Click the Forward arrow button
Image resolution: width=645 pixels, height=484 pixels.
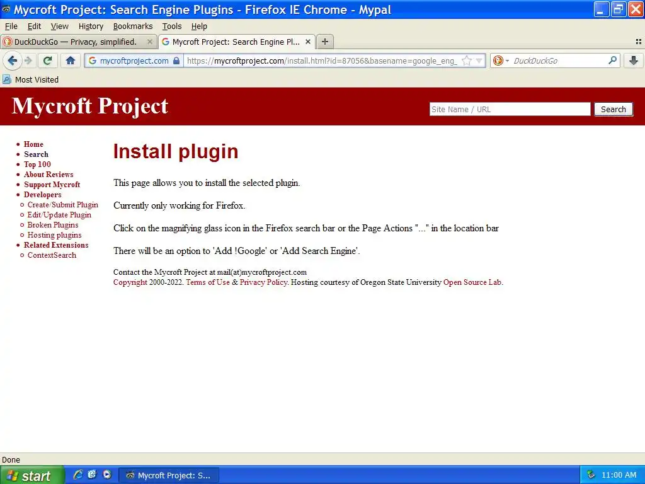(x=28, y=61)
